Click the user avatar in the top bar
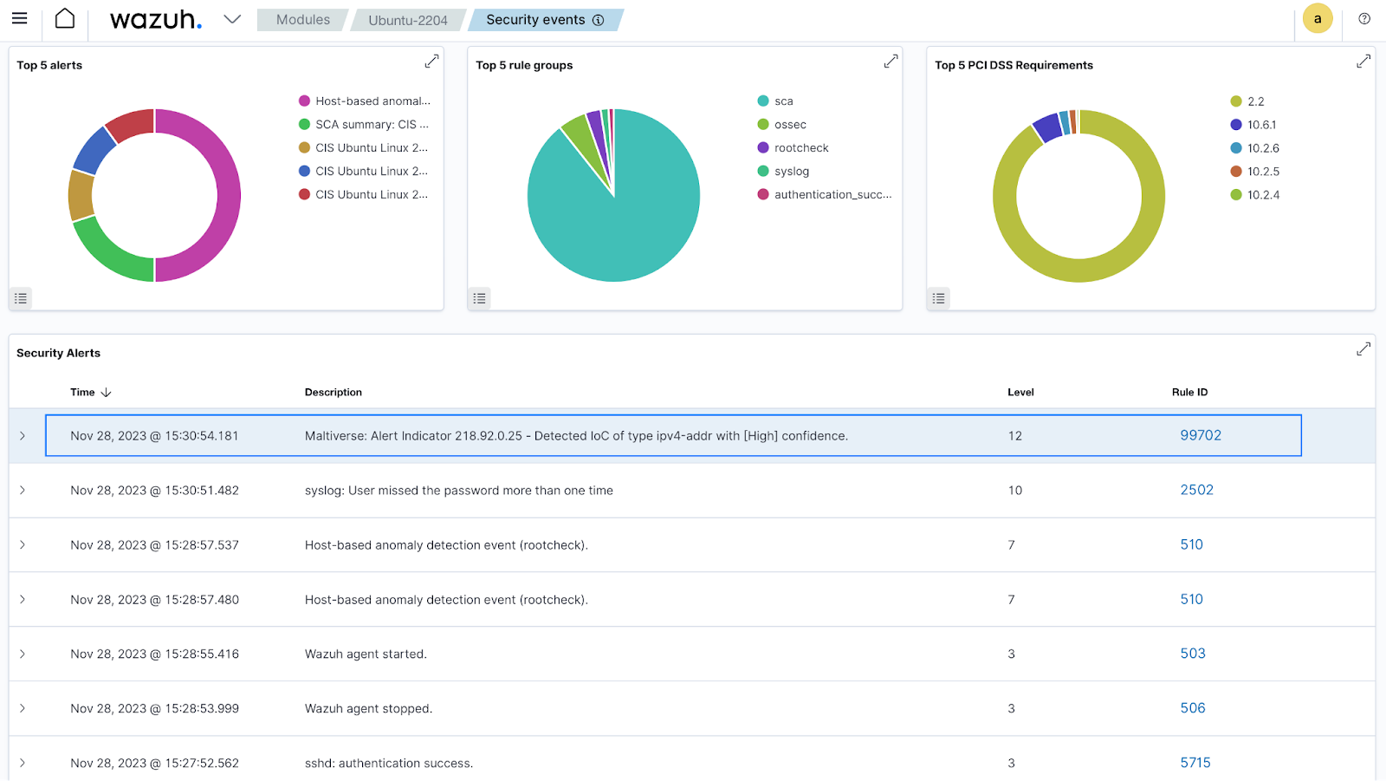The height and width of the screenshot is (781, 1386). (1318, 18)
